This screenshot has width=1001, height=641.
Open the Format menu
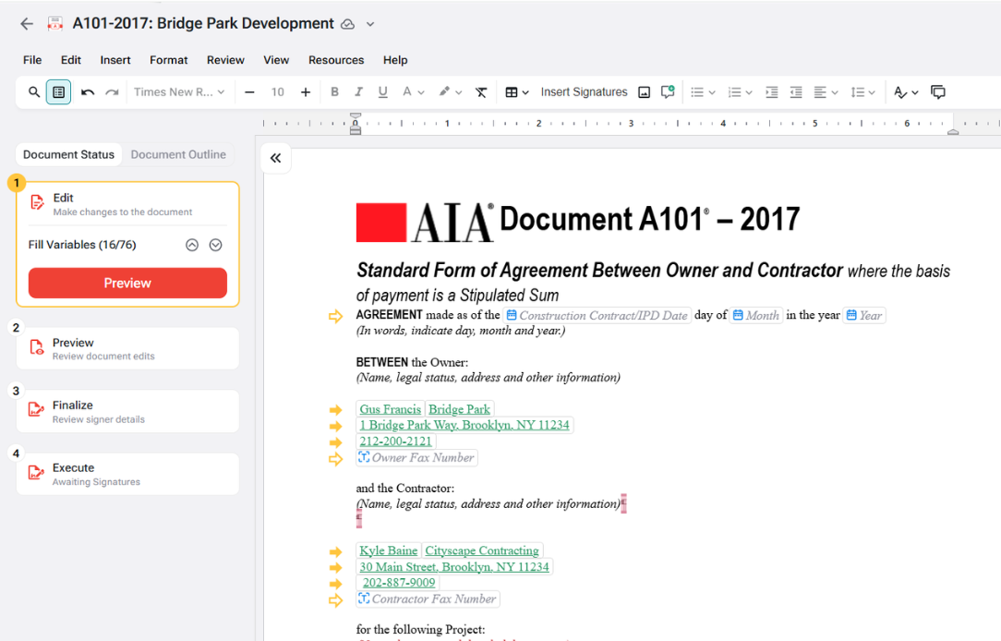[169, 60]
